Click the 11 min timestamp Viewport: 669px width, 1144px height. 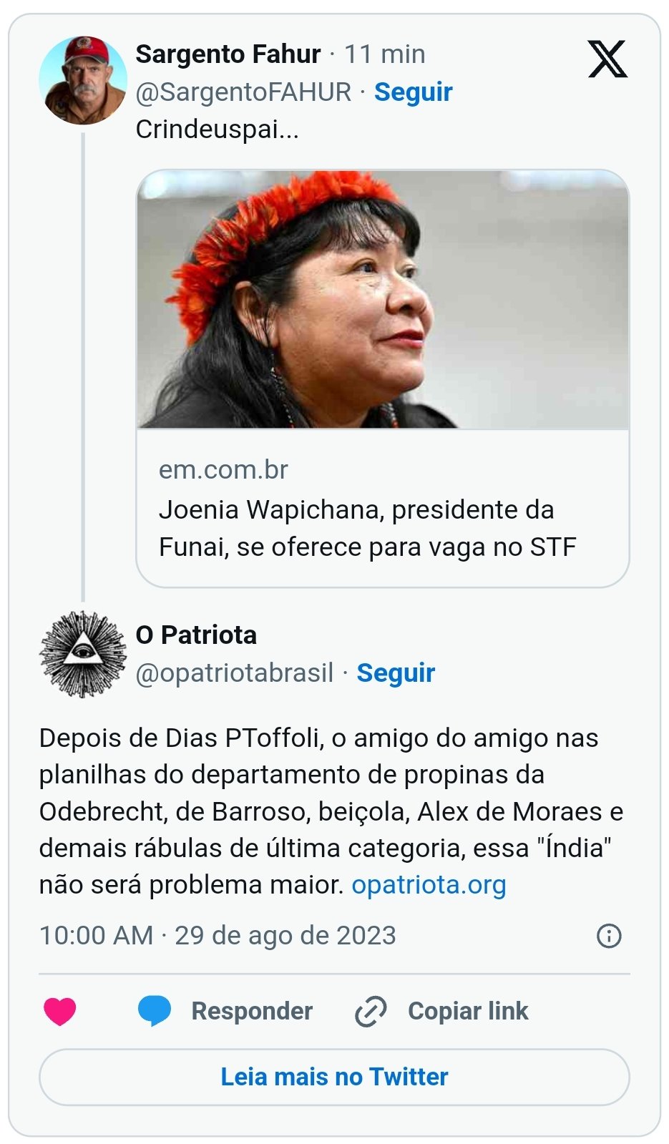(385, 54)
